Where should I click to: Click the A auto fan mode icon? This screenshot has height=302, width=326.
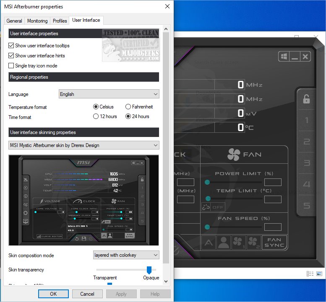[209, 242]
